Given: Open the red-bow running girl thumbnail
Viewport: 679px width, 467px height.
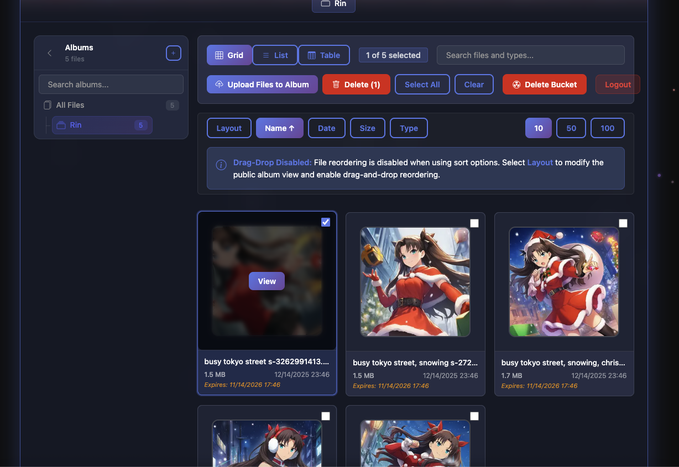Looking at the screenshot, I should (415, 443).
